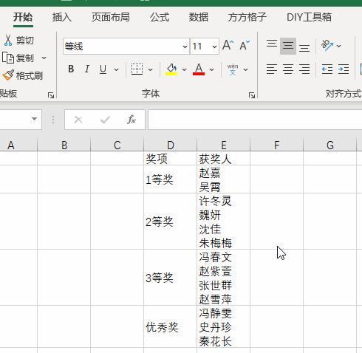Click the formula bar cancel (X) icon
This screenshot has height=353, width=362.
point(78,120)
